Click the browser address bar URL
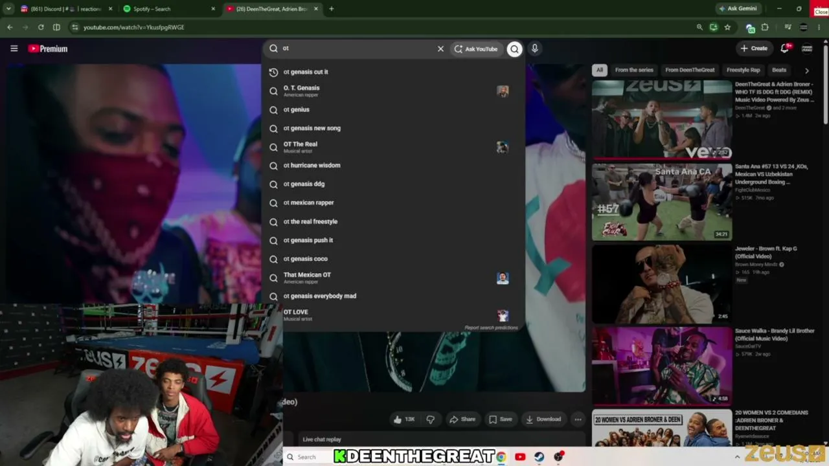Viewport: 829px width, 466px height. [134, 27]
